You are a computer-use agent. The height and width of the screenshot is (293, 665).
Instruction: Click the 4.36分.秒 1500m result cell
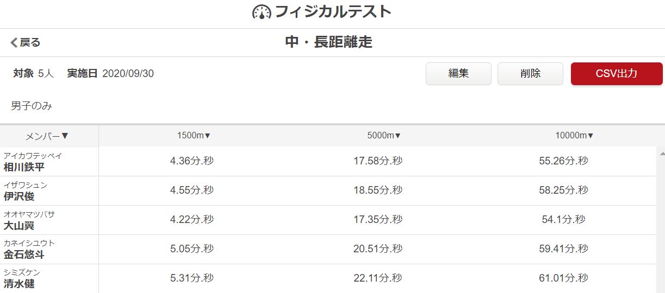pos(192,161)
